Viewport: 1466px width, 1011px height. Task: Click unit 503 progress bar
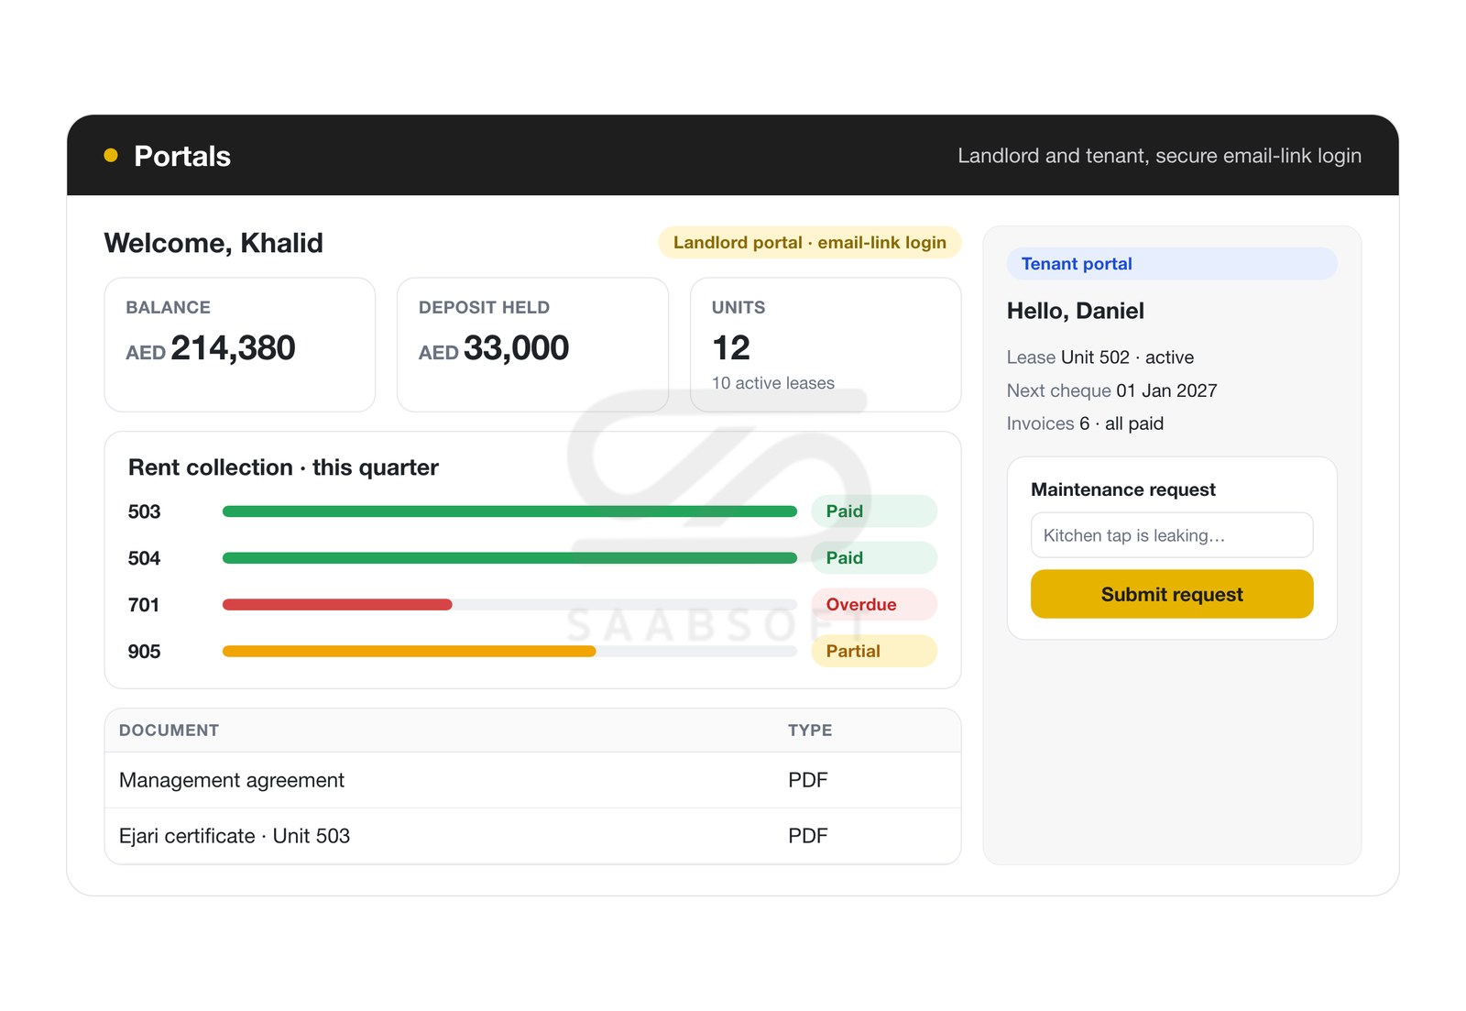tap(509, 511)
